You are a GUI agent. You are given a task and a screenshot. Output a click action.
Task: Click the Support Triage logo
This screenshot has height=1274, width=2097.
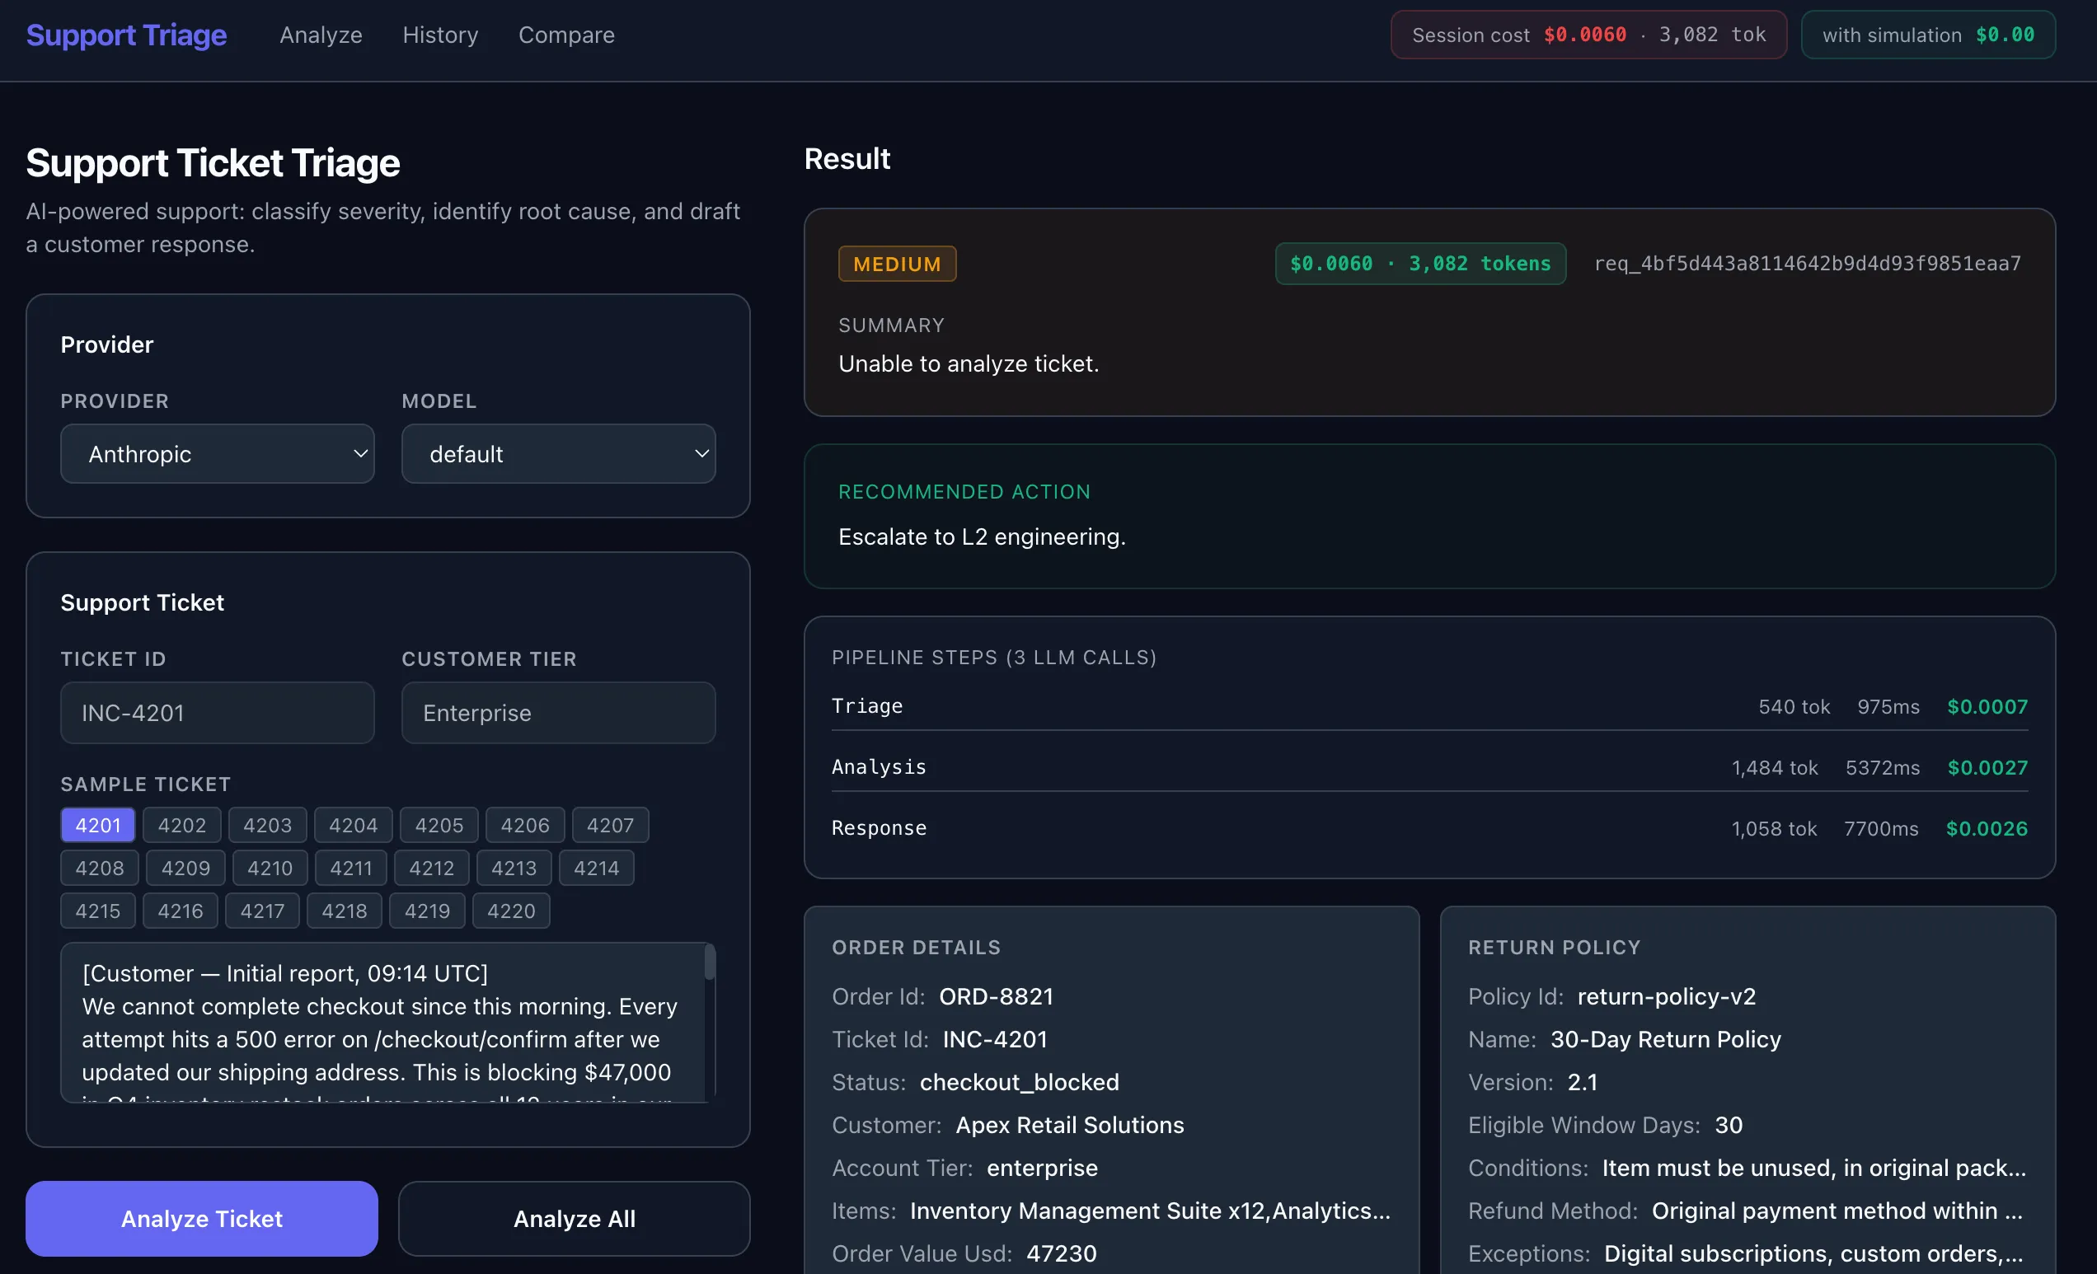tap(126, 35)
